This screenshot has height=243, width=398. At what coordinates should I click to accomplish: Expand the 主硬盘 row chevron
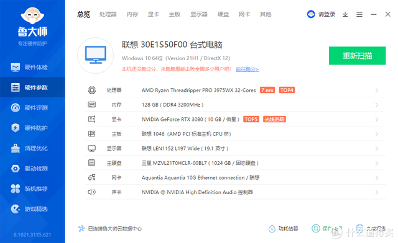coord(377,163)
